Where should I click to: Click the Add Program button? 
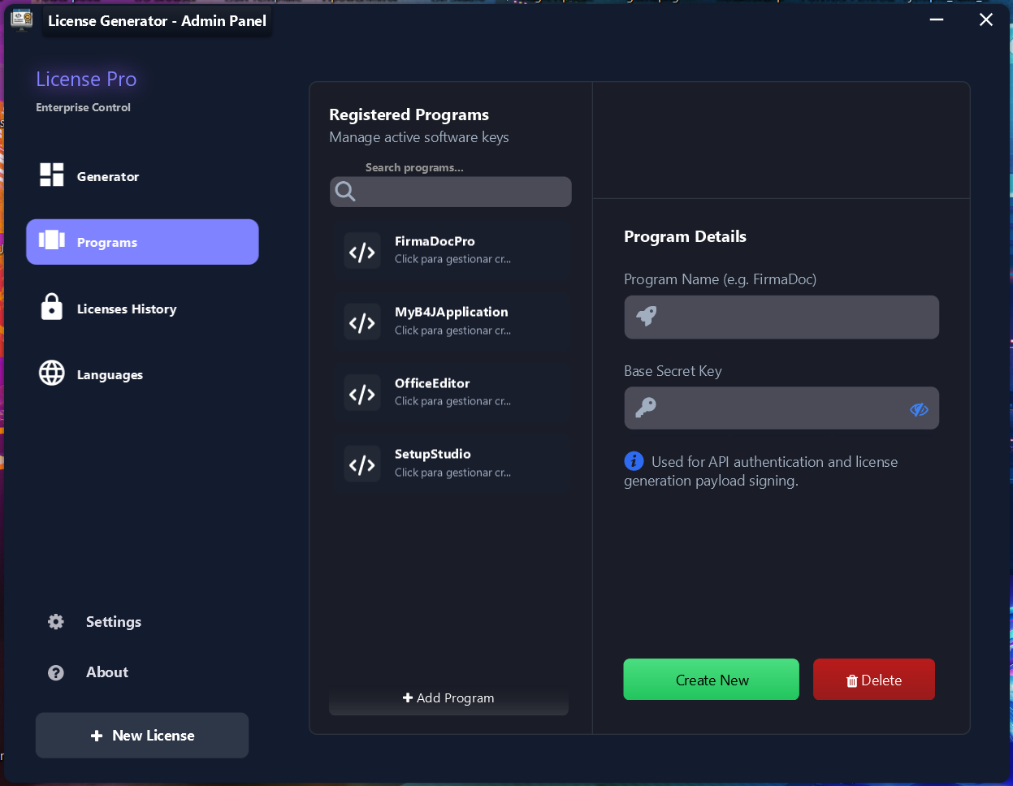click(448, 698)
